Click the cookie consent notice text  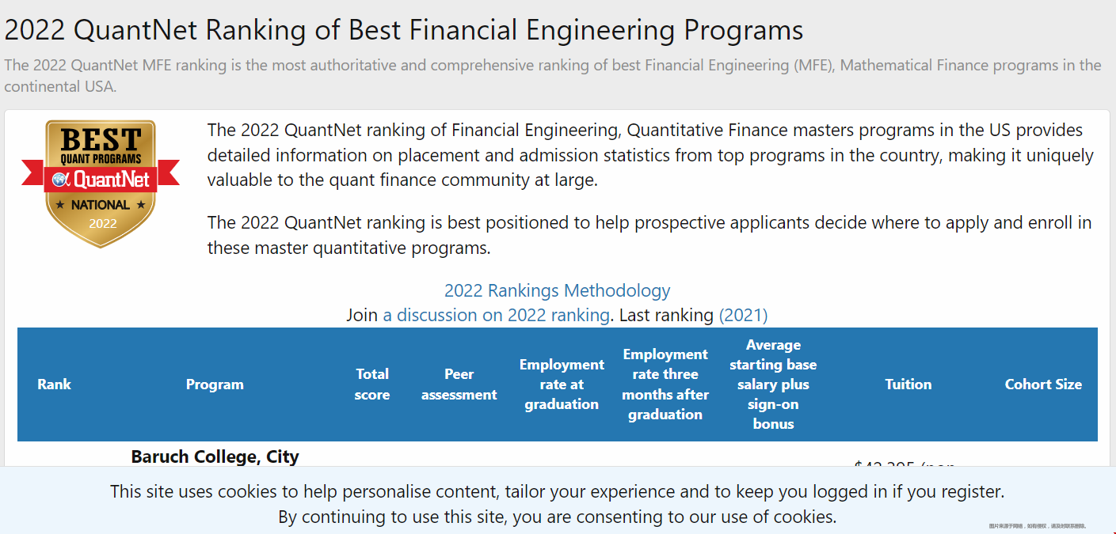[557, 504]
